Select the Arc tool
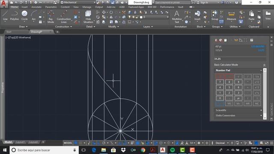The image size is (274, 154). (34, 16)
